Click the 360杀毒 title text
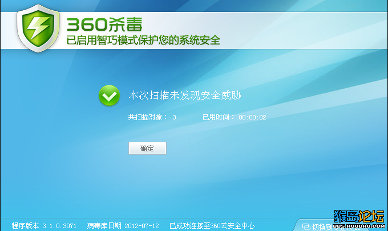 (104, 24)
